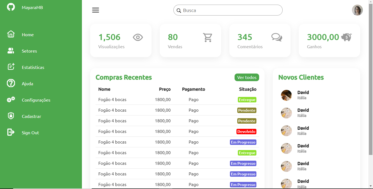
Task: Open the user profile picture menu
Action: (357, 10)
